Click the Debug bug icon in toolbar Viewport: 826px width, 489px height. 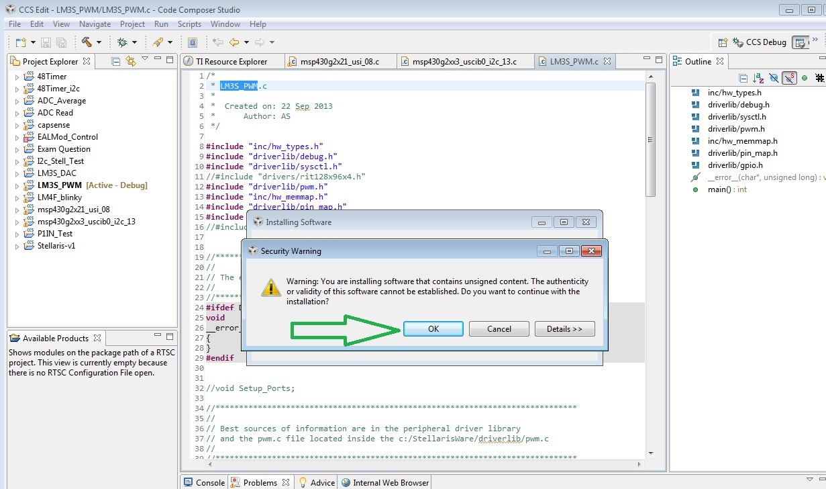(x=122, y=42)
